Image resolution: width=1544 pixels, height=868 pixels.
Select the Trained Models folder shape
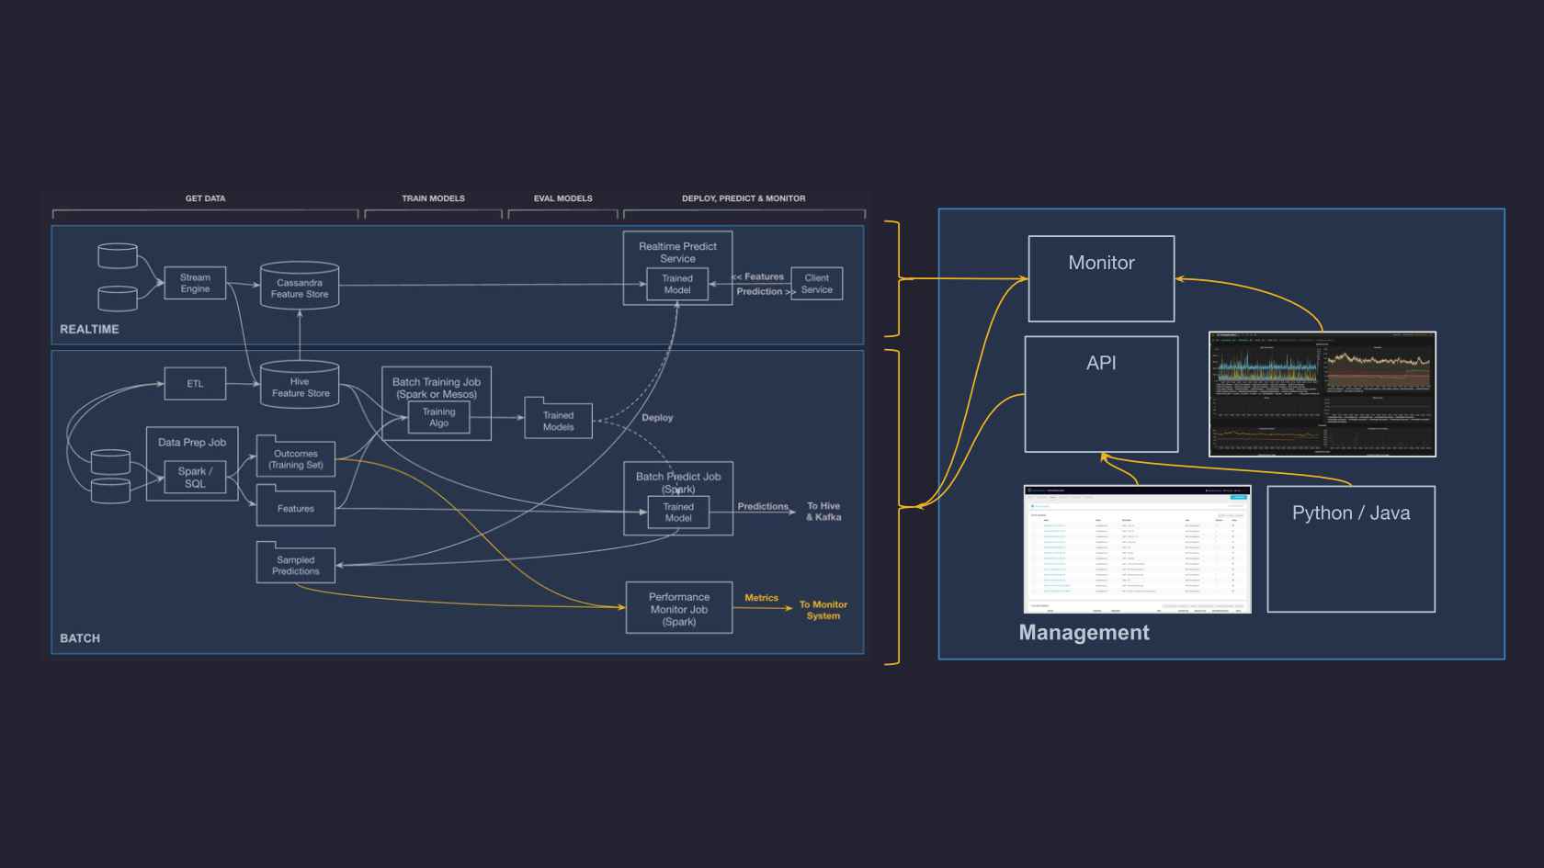pos(558,420)
